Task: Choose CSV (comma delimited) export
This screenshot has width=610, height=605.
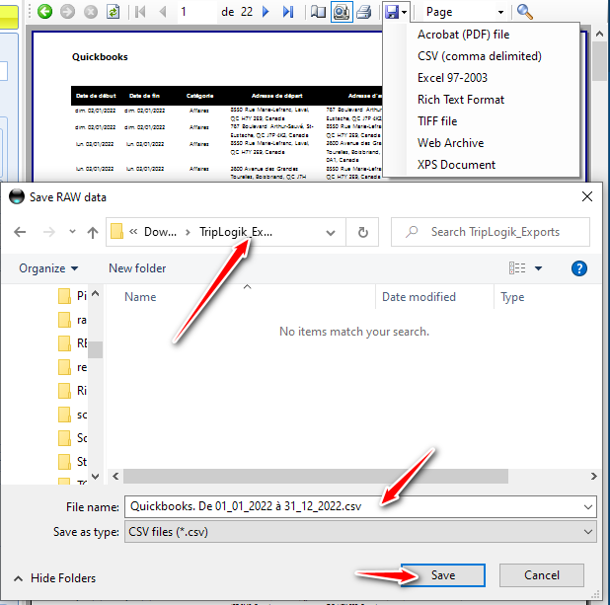Action: tap(480, 56)
